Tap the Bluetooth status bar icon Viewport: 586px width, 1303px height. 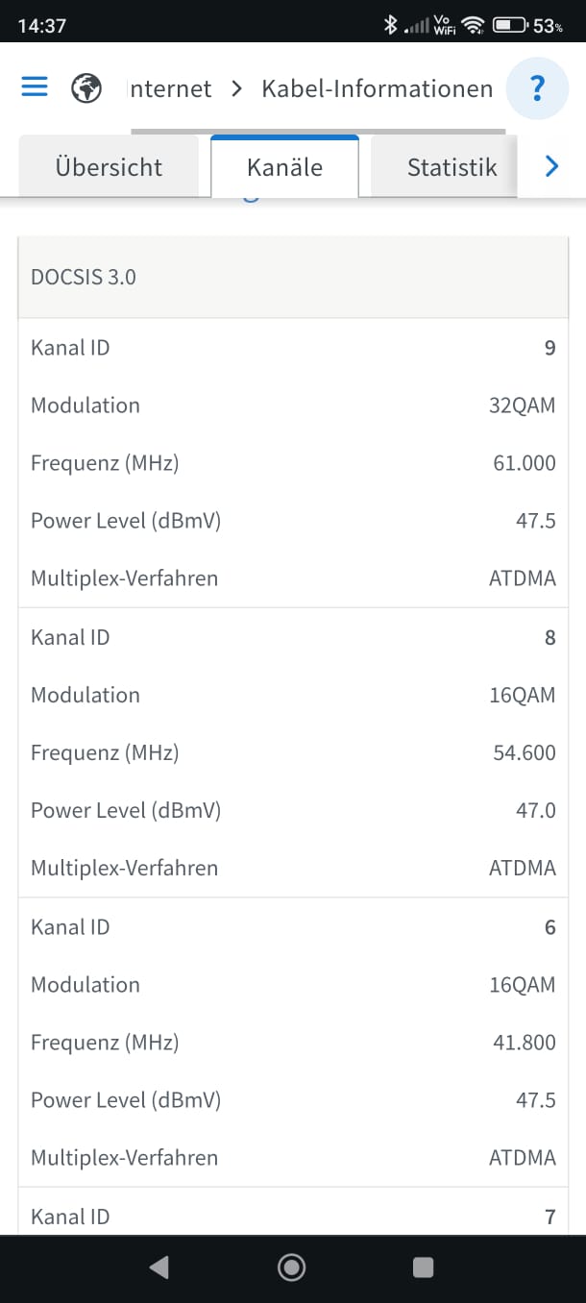tap(390, 26)
